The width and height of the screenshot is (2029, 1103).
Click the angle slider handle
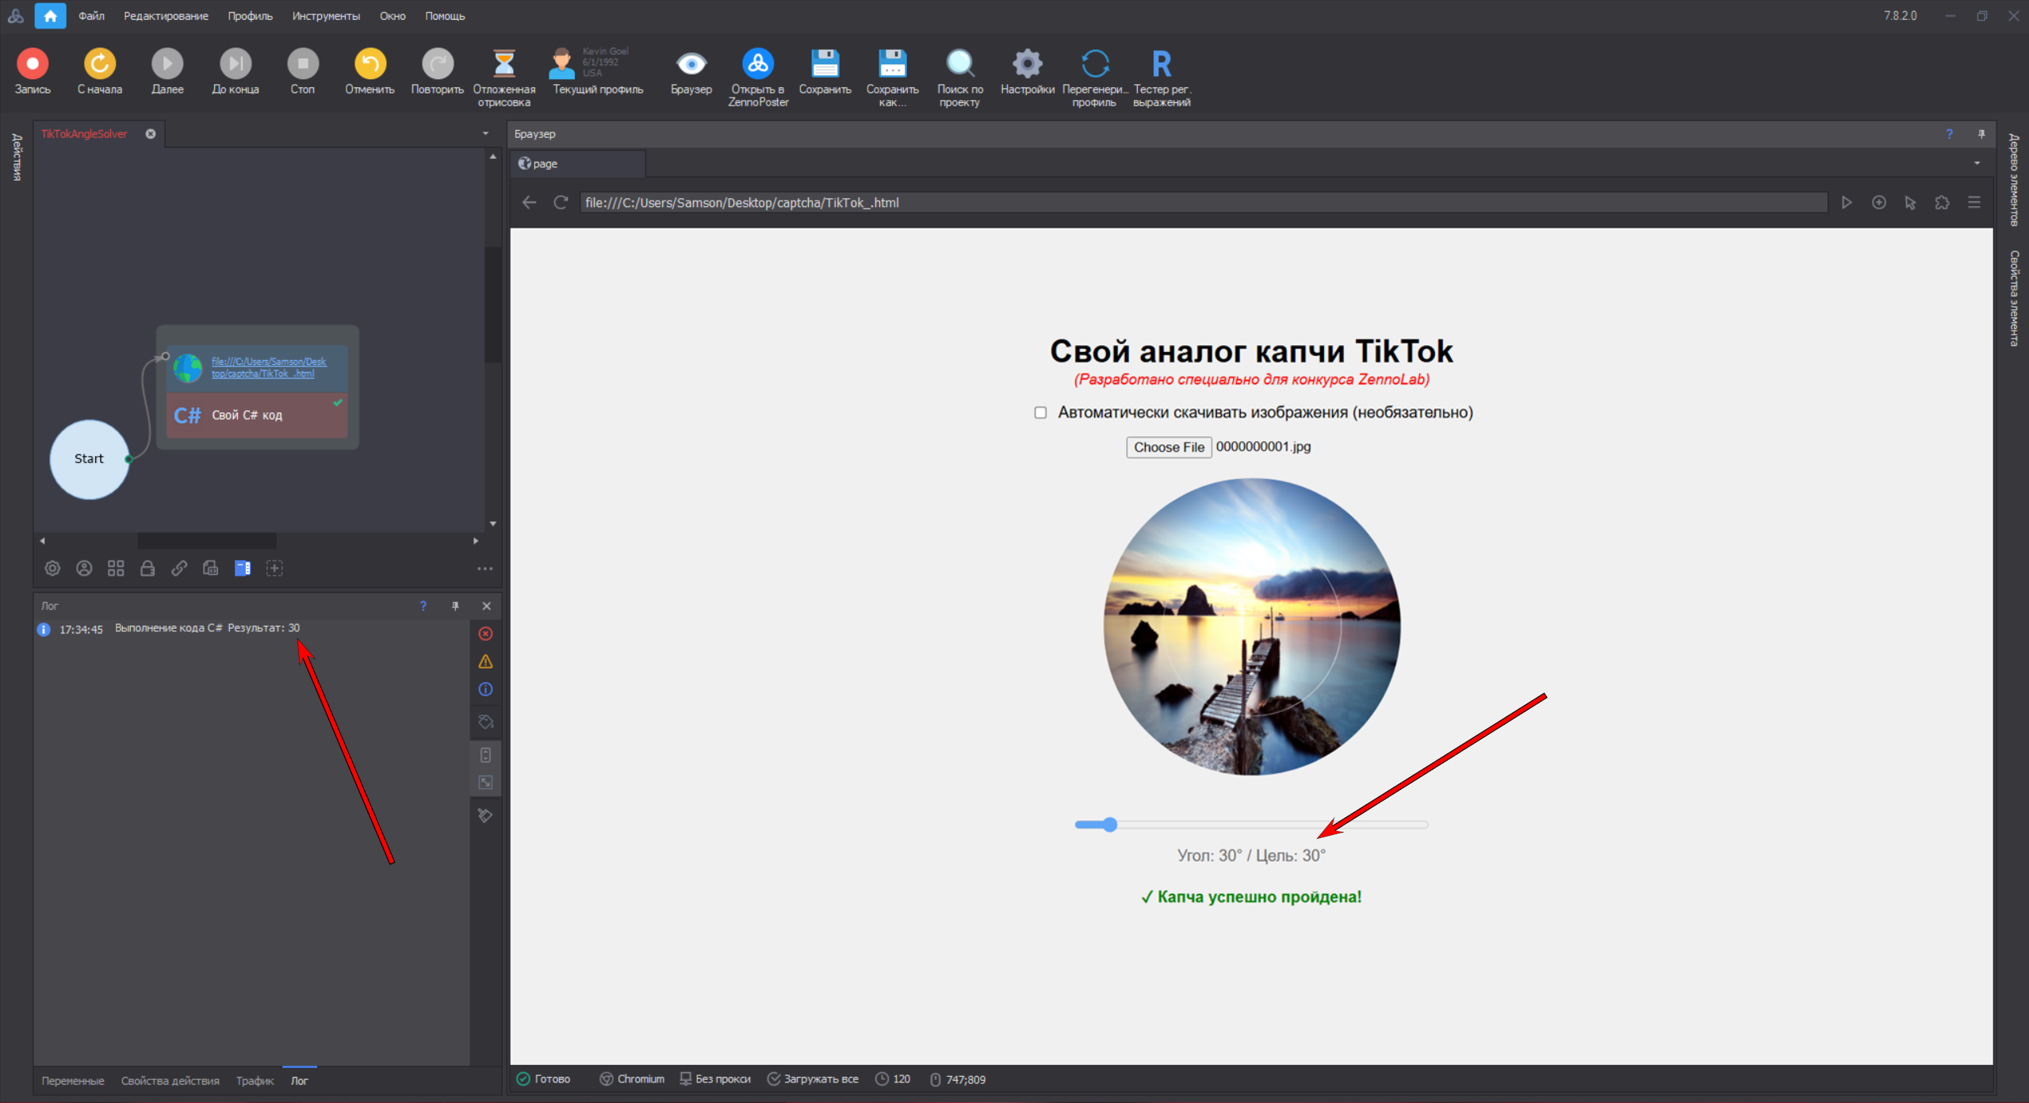[x=1110, y=825]
